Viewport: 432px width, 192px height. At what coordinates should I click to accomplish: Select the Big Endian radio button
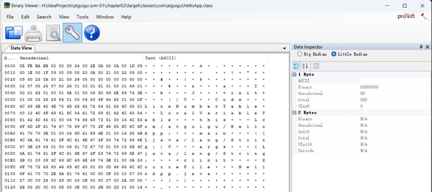300,54
